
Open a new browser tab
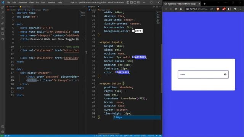[204, 4]
